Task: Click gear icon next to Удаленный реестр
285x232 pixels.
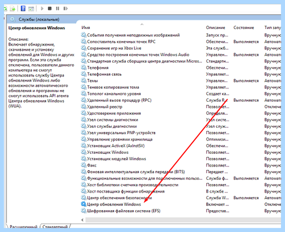Action: click(x=84, y=107)
